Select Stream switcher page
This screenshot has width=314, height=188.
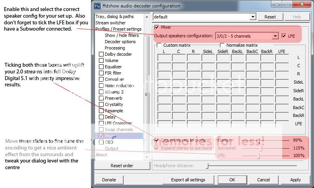tap(111, 23)
